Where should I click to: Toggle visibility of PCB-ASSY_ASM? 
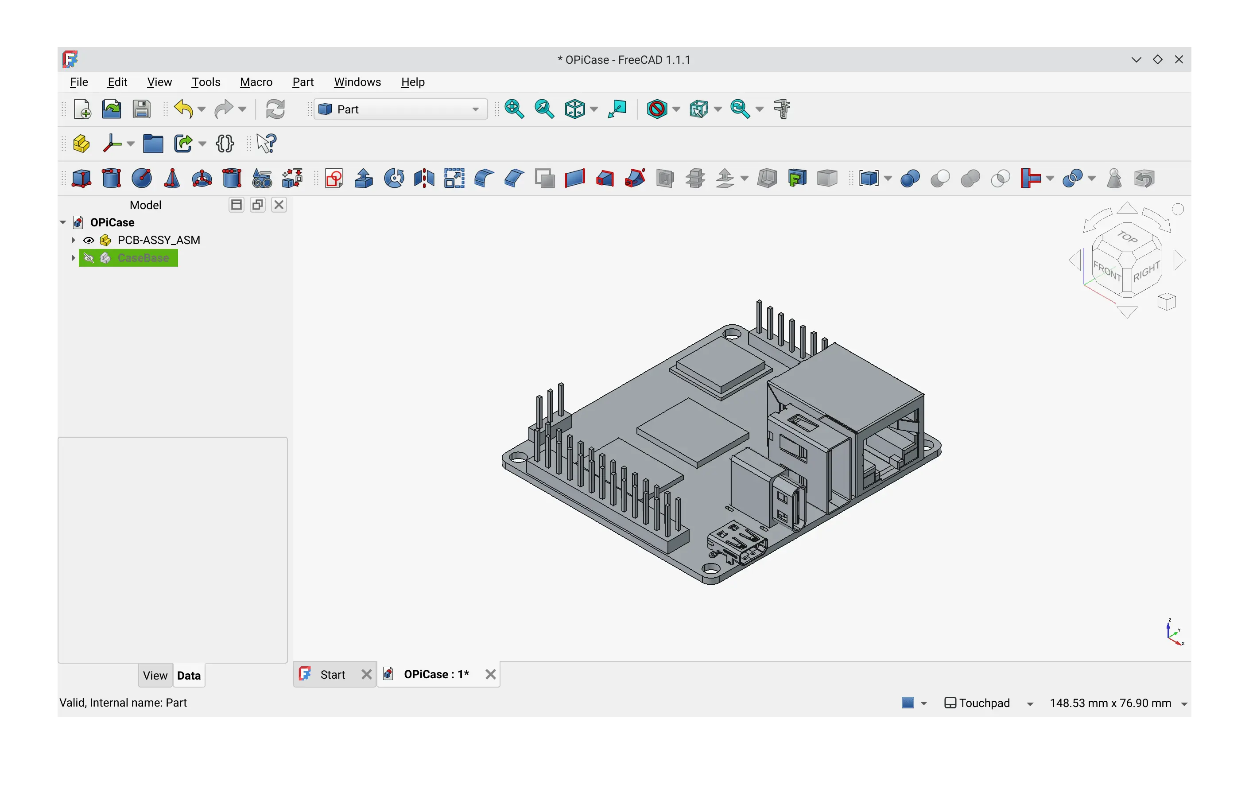pyautogui.click(x=89, y=240)
